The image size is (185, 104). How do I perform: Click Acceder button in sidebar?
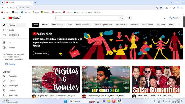[x=10, y=64]
